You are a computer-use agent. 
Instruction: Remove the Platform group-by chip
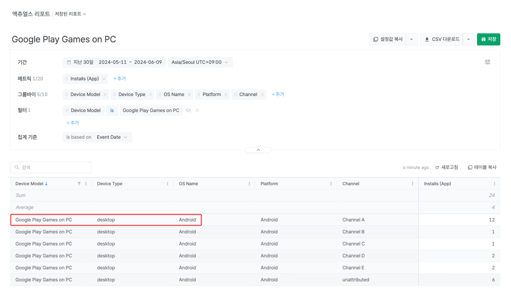tap(226, 94)
